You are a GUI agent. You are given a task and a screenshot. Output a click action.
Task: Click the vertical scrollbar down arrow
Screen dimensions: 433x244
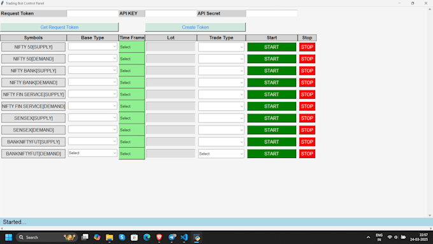(x=430, y=215)
